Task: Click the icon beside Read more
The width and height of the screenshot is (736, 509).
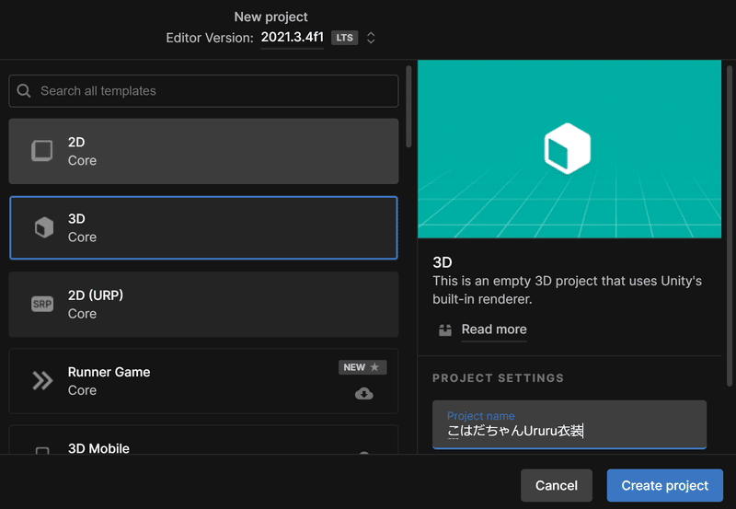Action: [445, 330]
